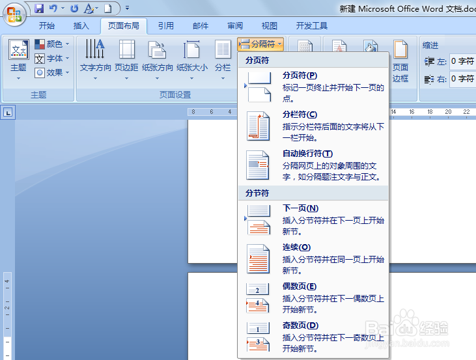476x360 pixels.
Task: Open the 纸张方向 orientation menu
Action: click(x=157, y=59)
